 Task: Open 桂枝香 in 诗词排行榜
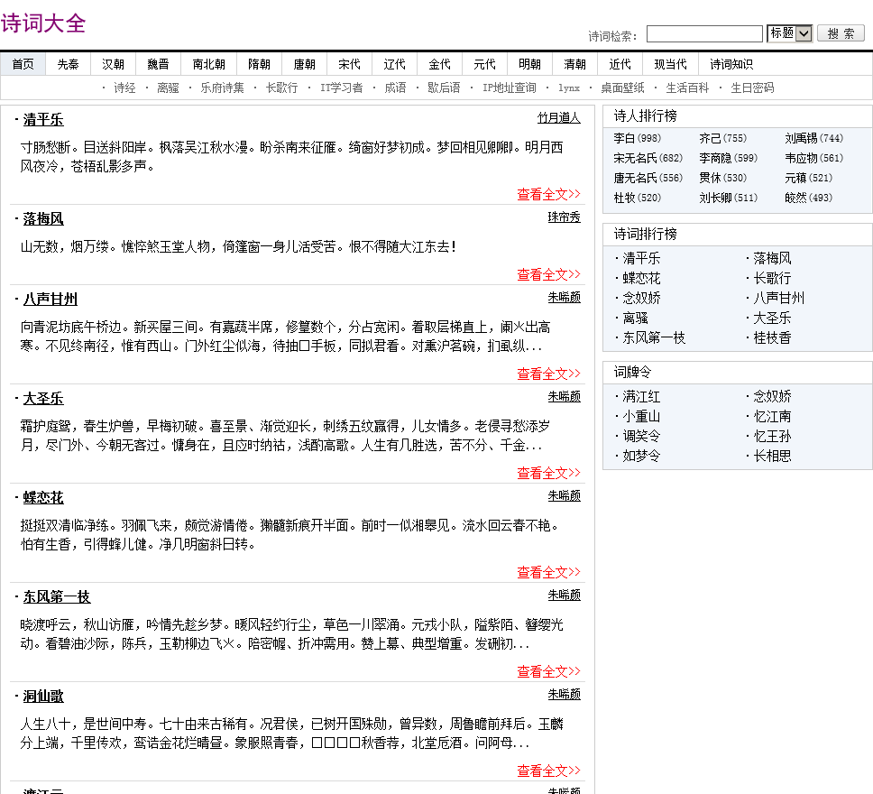tap(772, 337)
